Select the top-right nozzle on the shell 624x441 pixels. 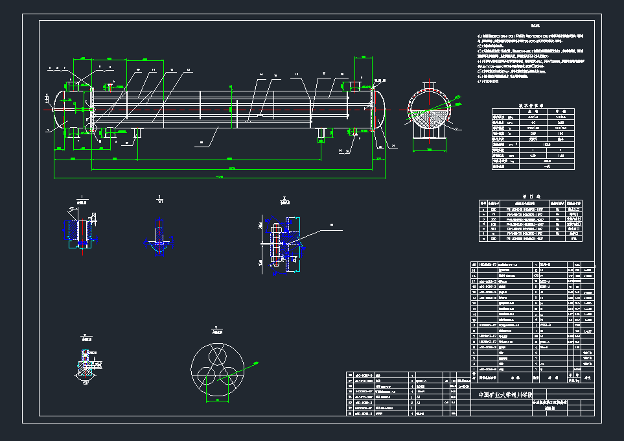(354, 86)
